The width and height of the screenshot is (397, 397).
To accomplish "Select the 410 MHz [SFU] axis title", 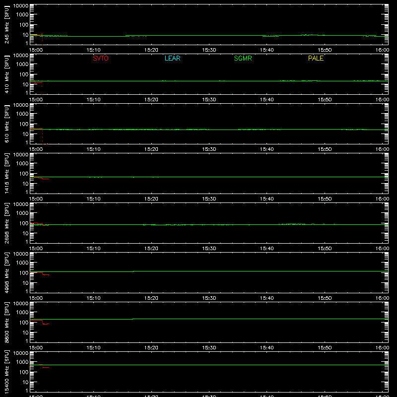I will tap(6, 74).
